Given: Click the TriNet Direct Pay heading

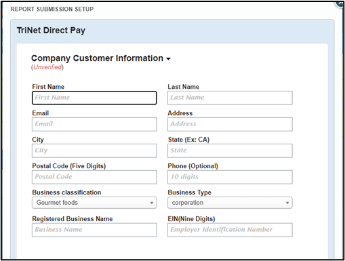Looking at the screenshot, I should 51,31.
